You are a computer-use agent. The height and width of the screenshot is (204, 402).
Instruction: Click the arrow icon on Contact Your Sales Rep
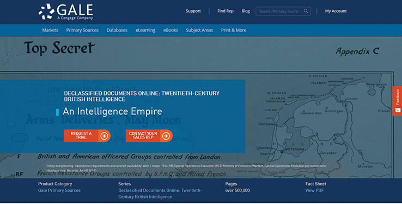[166, 136]
